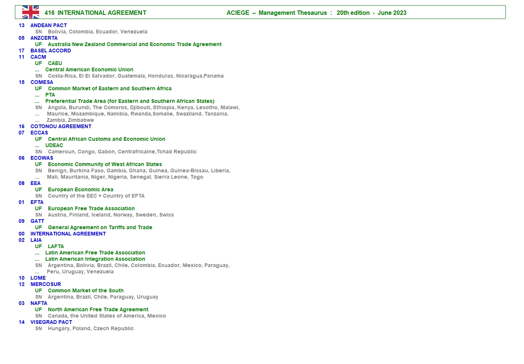524x364 pixels.
Task: Click the BASEL ACCORD entry
Action: (51, 51)
